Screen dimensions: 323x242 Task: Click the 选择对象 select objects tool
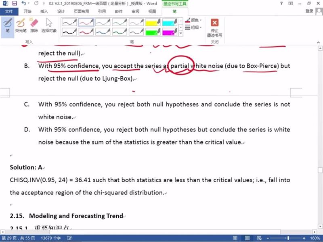point(49,25)
